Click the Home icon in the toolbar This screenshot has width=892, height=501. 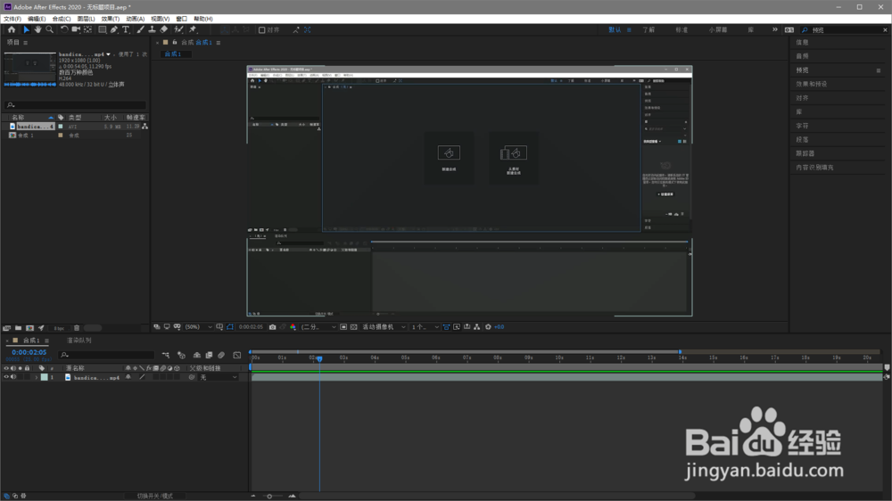point(12,29)
